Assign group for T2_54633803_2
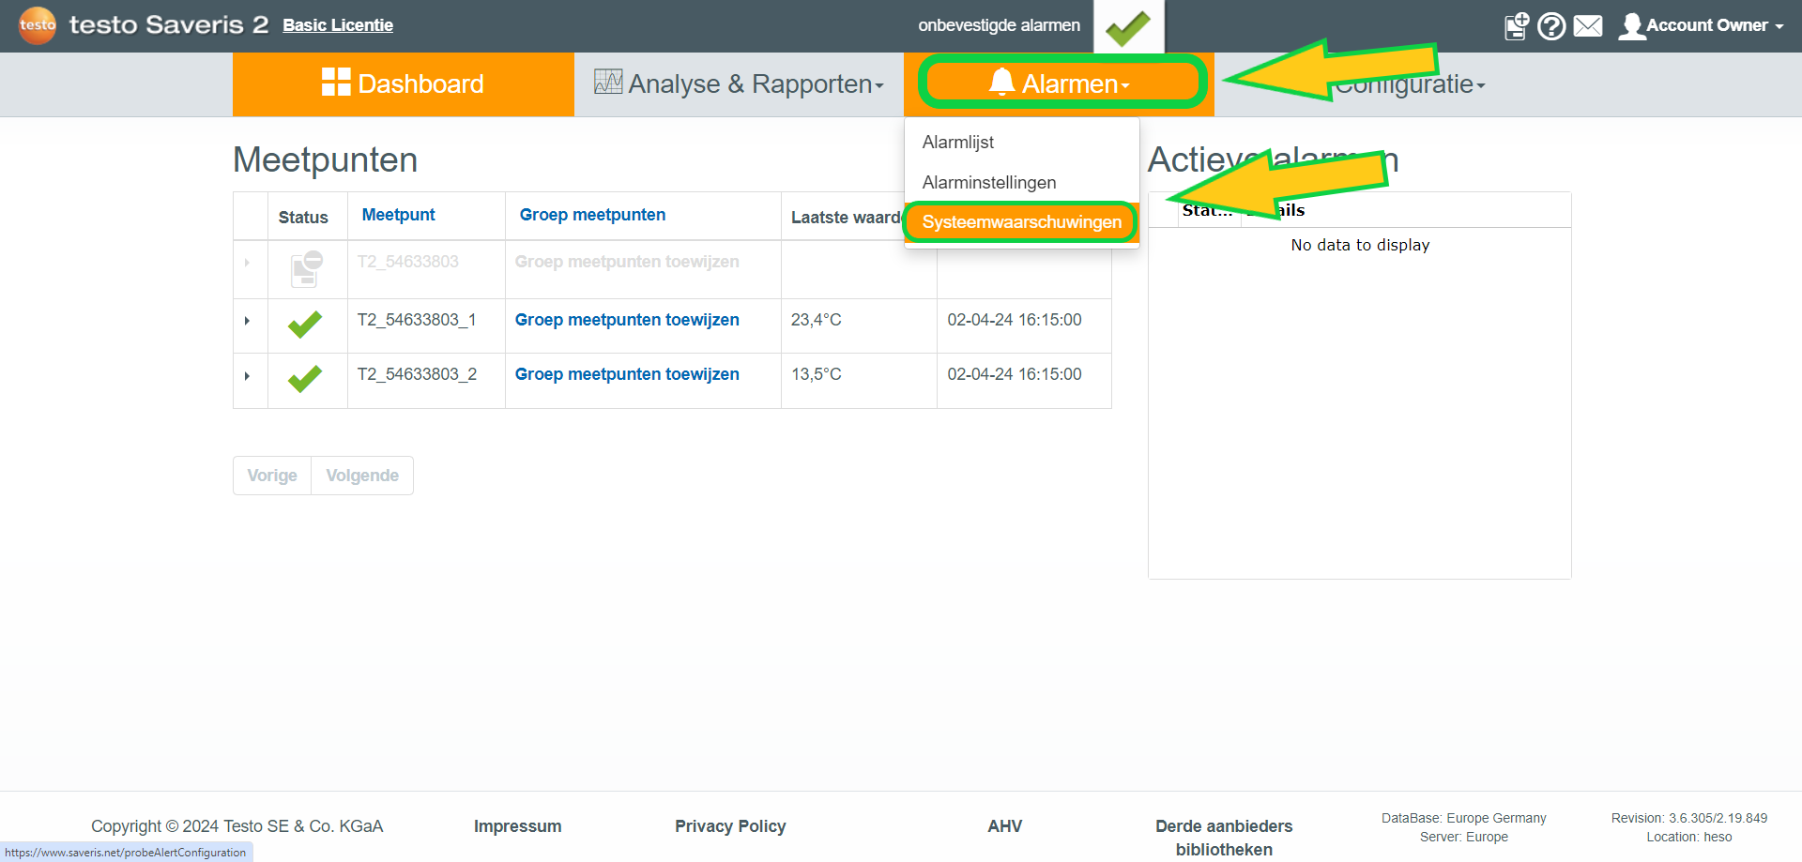This screenshot has height=862, width=1802. click(x=627, y=374)
